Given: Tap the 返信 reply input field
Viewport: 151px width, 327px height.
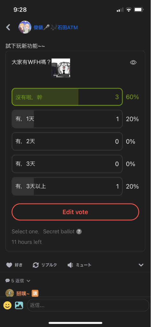Looking at the screenshot, I should pos(88,305).
